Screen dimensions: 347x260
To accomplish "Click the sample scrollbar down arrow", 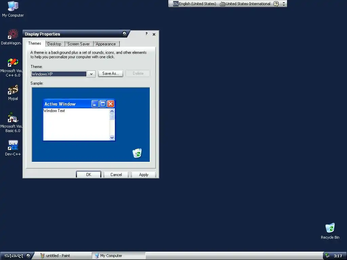I will point(112,137).
